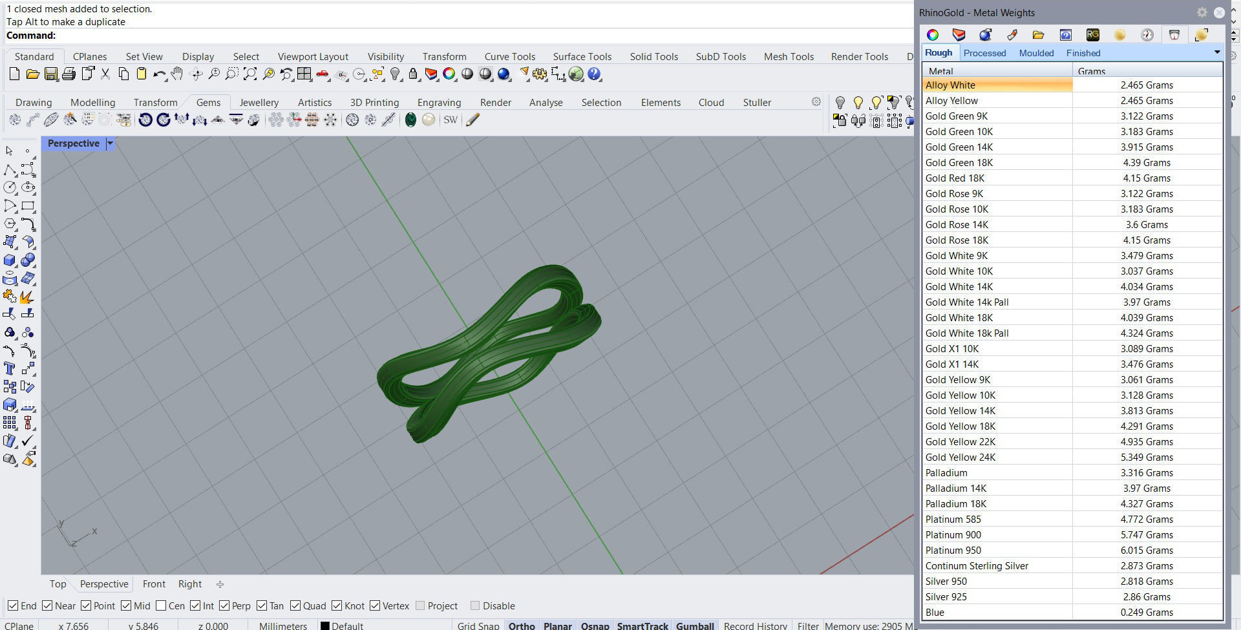Click the Print icon
1241x630 pixels.
(69, 74)
